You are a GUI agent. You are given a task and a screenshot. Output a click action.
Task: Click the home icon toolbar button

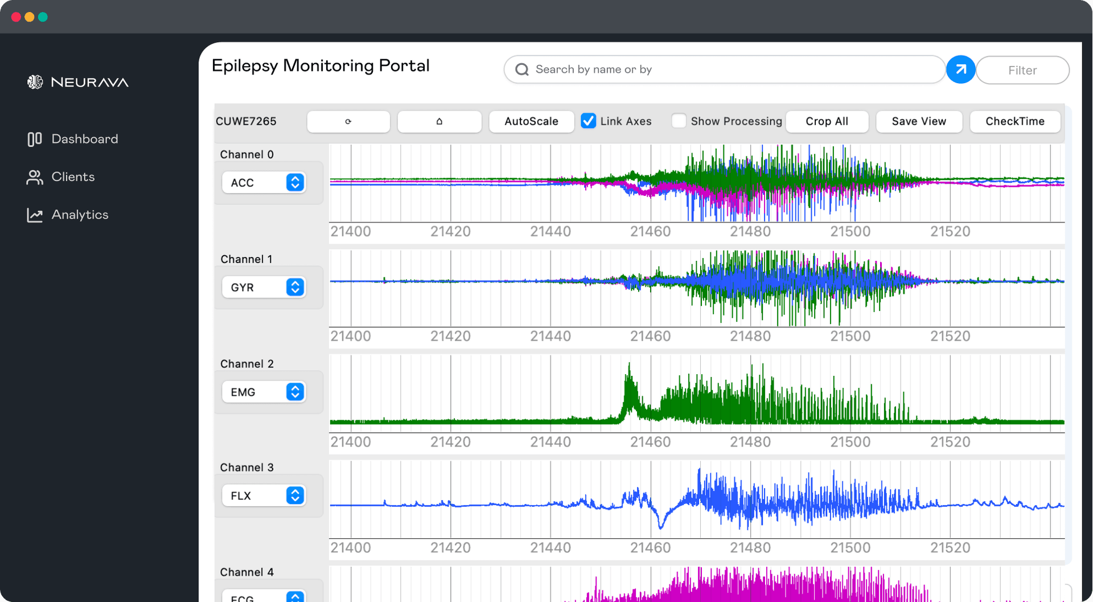point(439,121)
